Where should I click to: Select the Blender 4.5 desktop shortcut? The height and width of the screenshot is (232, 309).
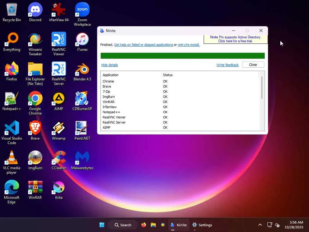[82, 71]
